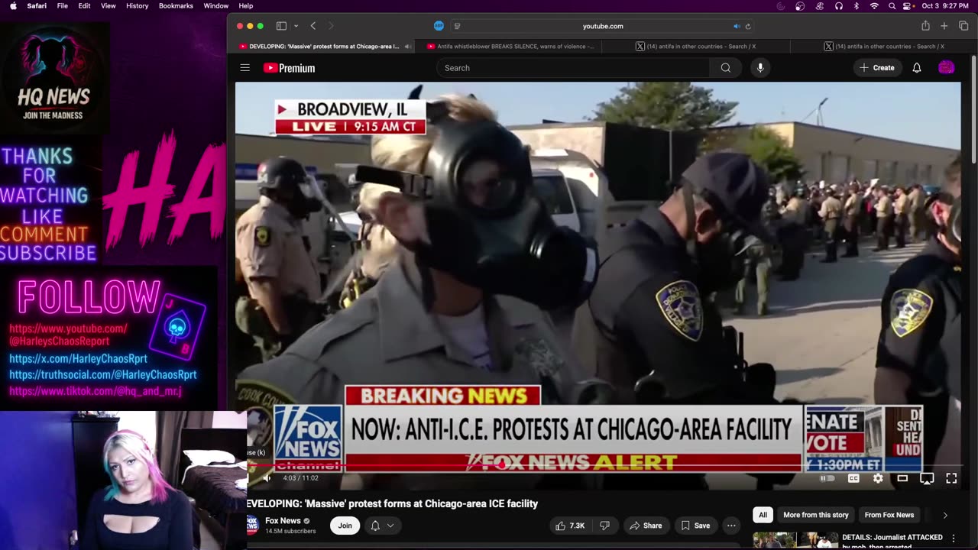Enter full screen mode
The width and height of the screenshot is (978, 550).
951,478
